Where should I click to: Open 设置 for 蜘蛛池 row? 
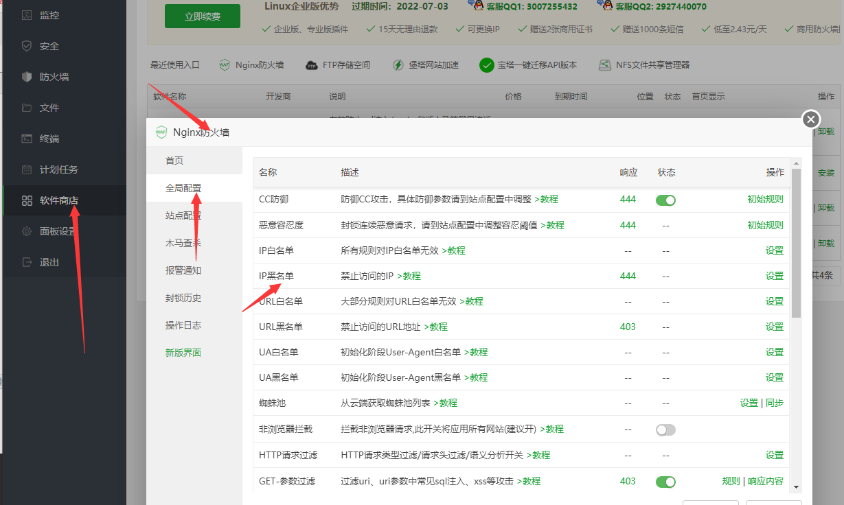click(x=749, y=403)
